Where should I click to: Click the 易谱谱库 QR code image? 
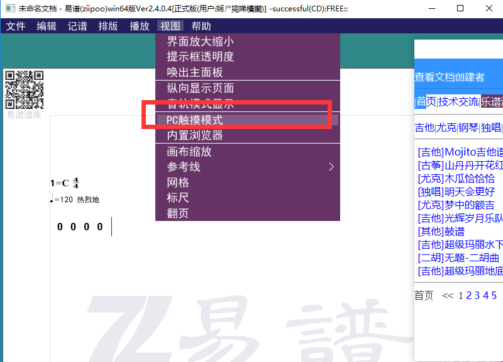25,90
